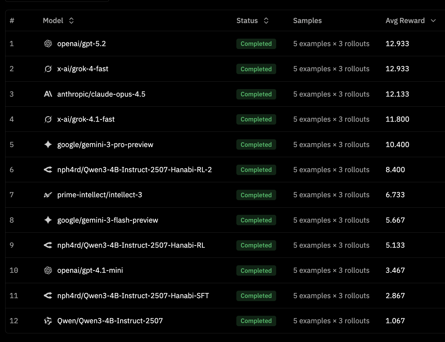Click Completed badge in Hanabi-RL-2 row
This screenshot has width=445, height=342.
(256, 170)
